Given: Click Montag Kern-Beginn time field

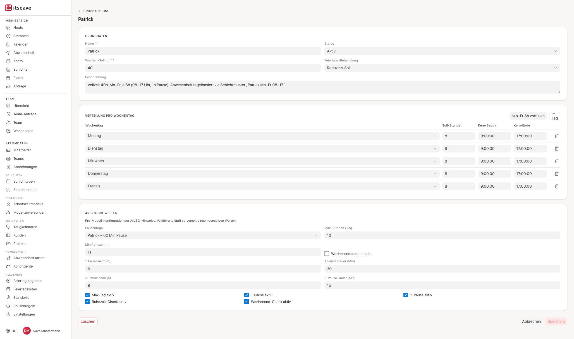Looking at the screenshot, I should (x=494, y=136).
